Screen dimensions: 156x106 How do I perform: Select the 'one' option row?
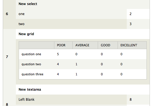pyautogui.click(x=71, y=14)
